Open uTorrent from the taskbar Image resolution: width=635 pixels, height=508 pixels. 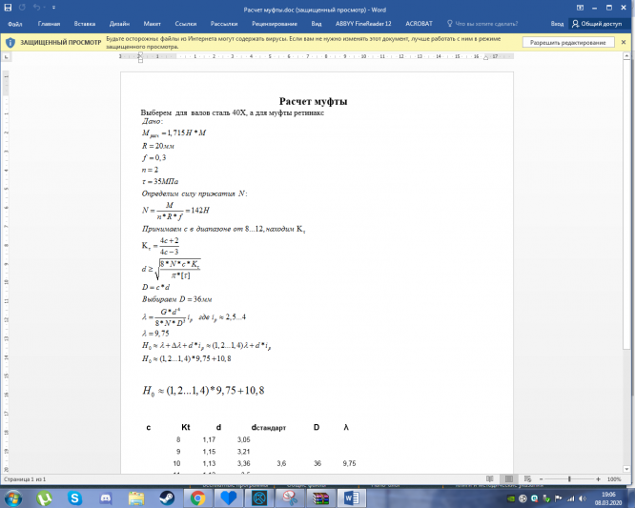44,498
